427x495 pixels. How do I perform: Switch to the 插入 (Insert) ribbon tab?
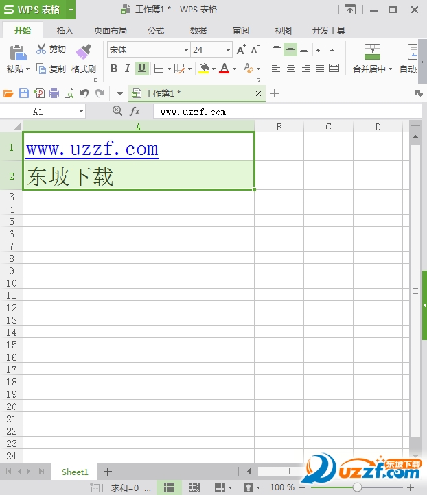point(65,31)
